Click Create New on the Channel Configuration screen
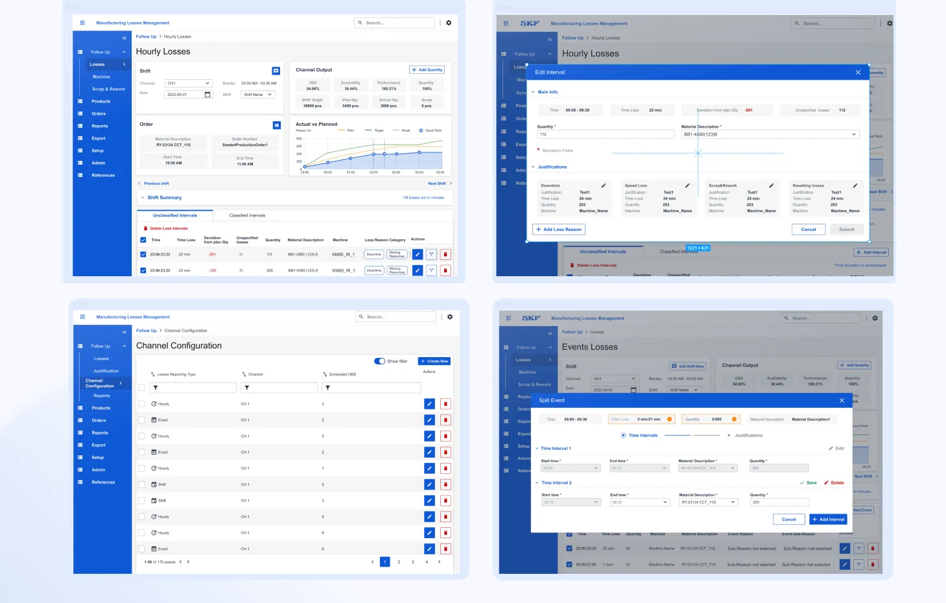 [434, 361]
